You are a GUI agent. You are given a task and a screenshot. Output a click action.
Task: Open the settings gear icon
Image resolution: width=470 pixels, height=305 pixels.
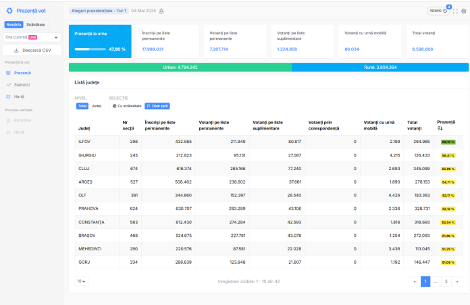pos(463,11)
